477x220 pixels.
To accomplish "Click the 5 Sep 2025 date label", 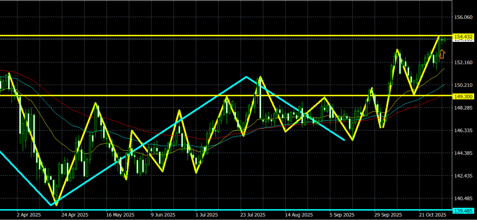I will [x=341, y=215].
